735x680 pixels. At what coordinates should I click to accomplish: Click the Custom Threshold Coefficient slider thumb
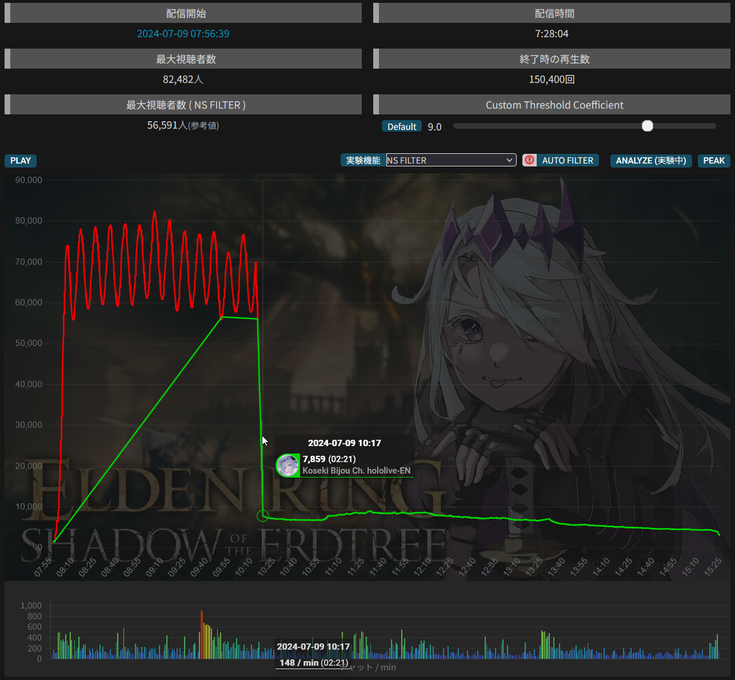click(647, 126)
